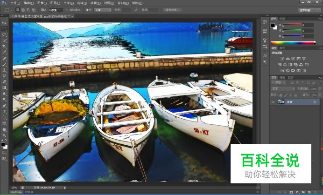Open the Character panel (A icon)
The image size is (323, 195).
pos(265,55)
